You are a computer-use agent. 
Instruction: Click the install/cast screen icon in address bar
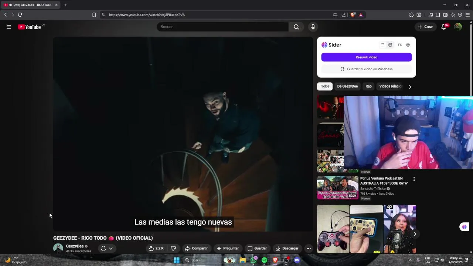click(335, 15)
